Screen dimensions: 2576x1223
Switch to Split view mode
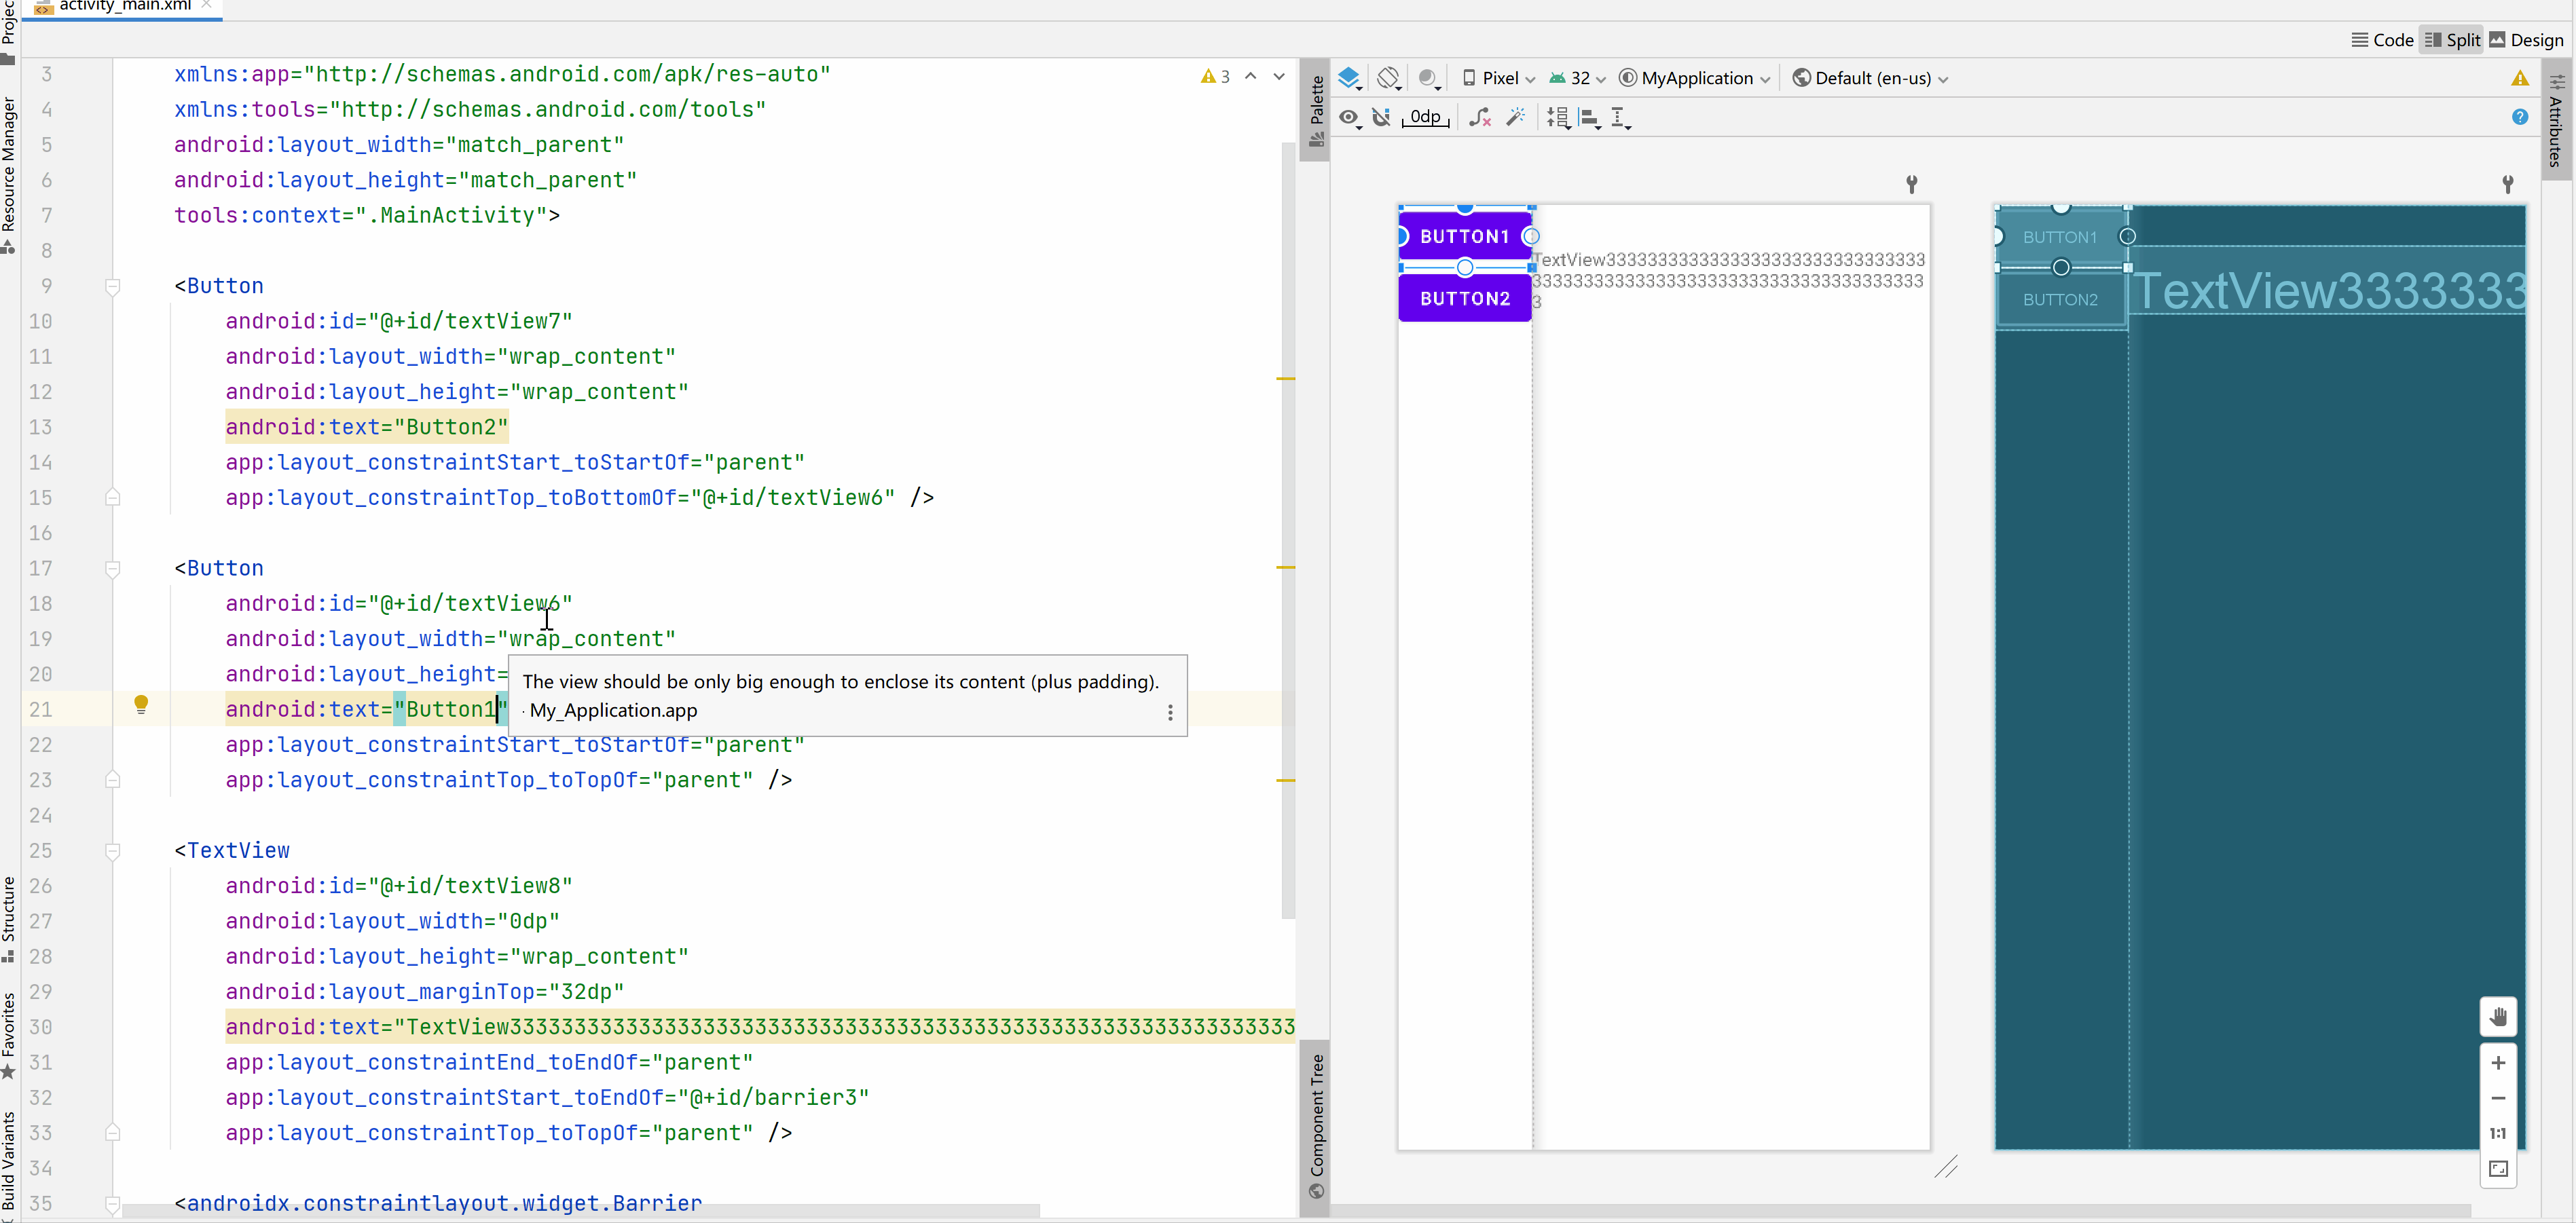(2452, 40)
